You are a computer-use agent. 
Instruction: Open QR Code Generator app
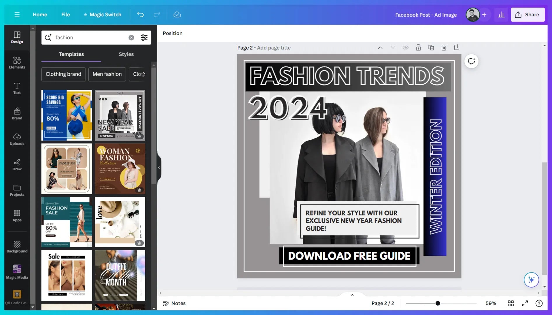tap(17, 297)
